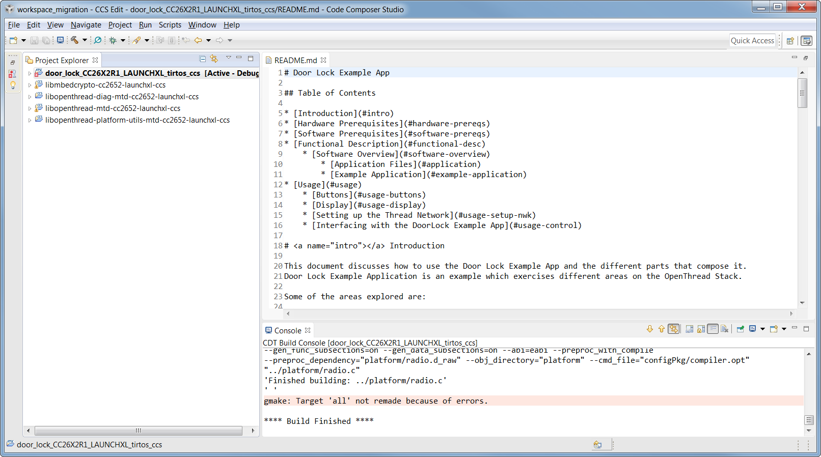Click the Last Edit Location icon
The height and width of the screenshot is (457, 821).
tap(186, 40)
